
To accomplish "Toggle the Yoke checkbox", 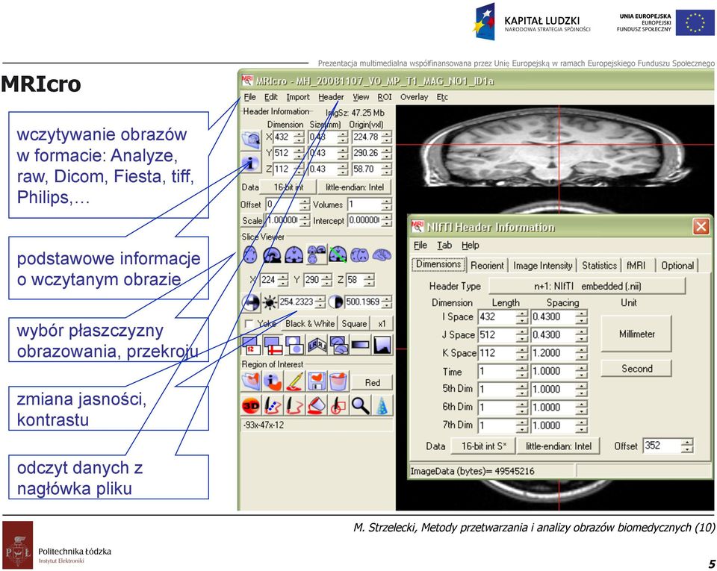I will [x=249, y=323].
